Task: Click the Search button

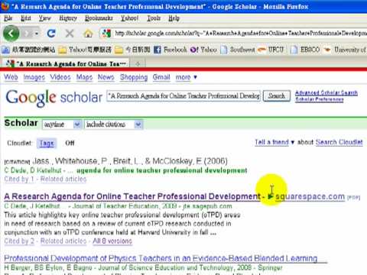Action: click(277, 96)
